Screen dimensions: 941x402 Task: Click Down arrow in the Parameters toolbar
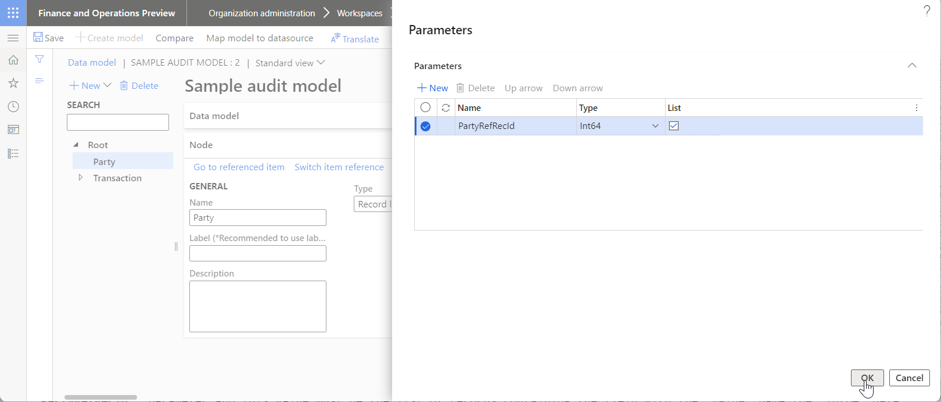pyautogui.click(x=577, y=88)
